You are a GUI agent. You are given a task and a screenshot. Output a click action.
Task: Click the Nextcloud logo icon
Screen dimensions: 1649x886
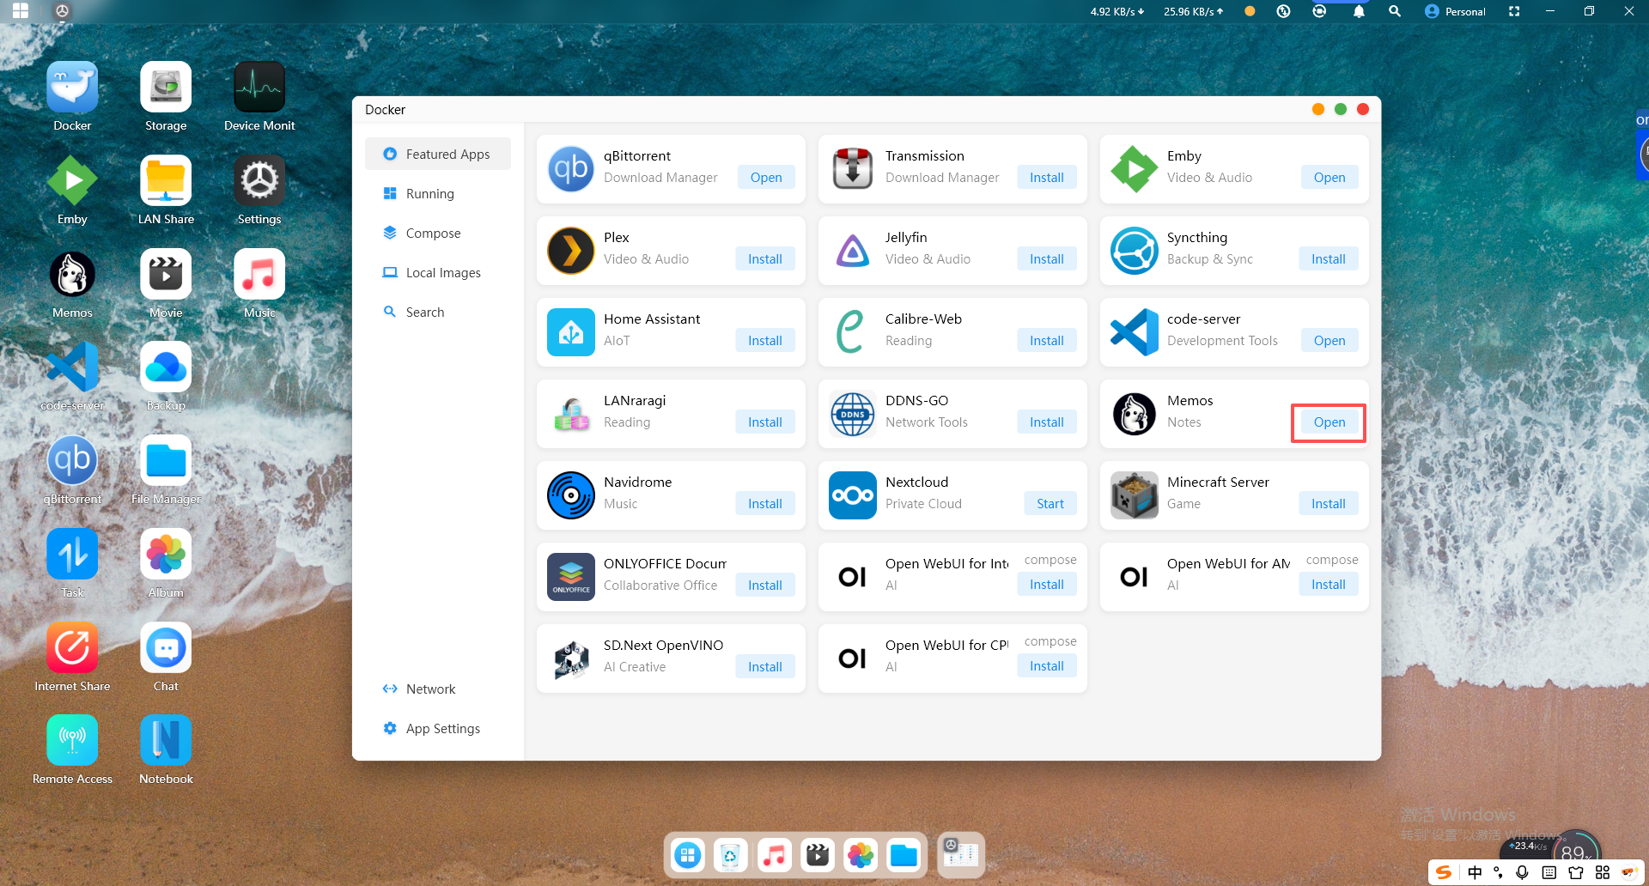pos(853,495)
